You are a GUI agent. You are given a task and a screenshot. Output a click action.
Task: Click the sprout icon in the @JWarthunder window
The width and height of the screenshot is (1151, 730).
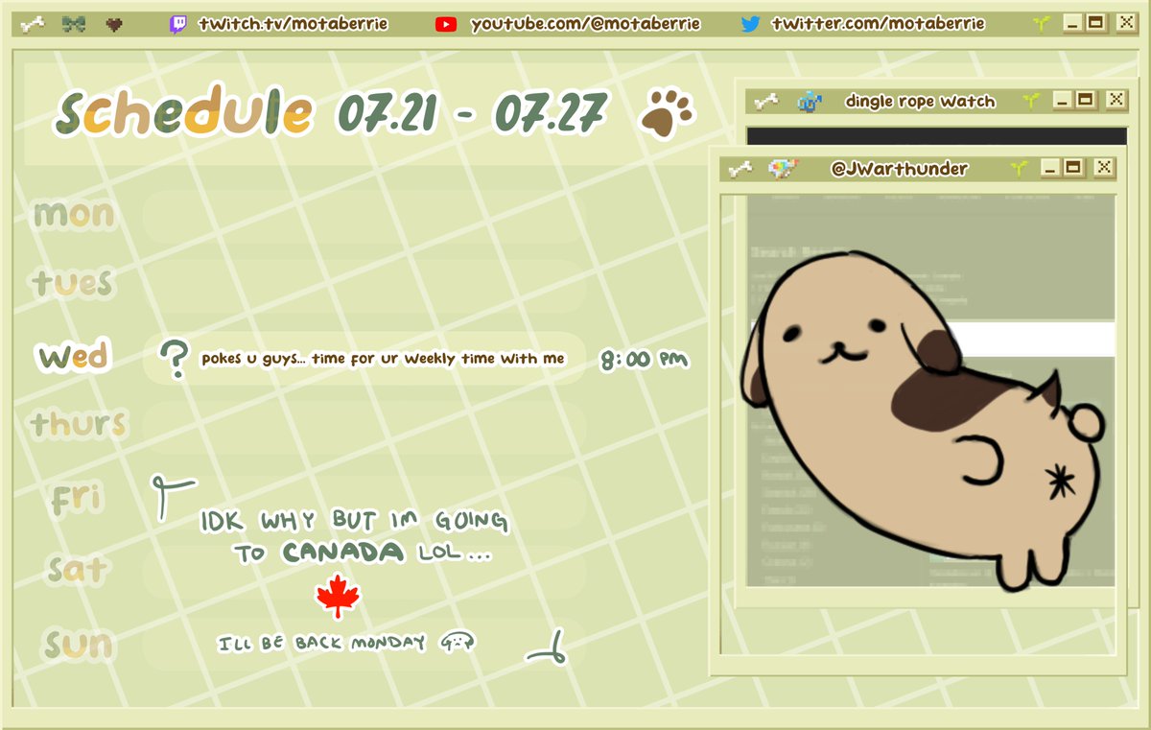pyautogui.click(x=1020, y=168)
